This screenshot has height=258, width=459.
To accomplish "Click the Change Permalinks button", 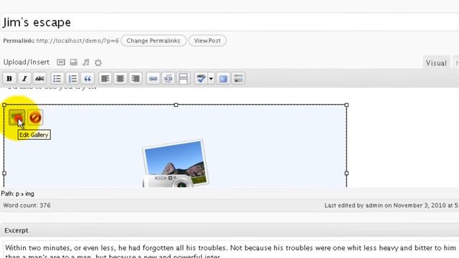I will [153, 41].
